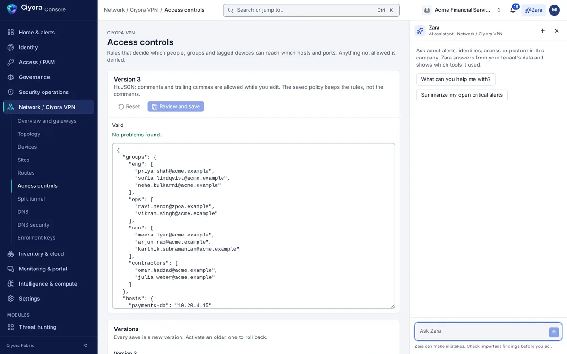The image size is (567, 354).
Task: Go to Ciyora VPN breadcrumb link
Action: coord(144,10)
